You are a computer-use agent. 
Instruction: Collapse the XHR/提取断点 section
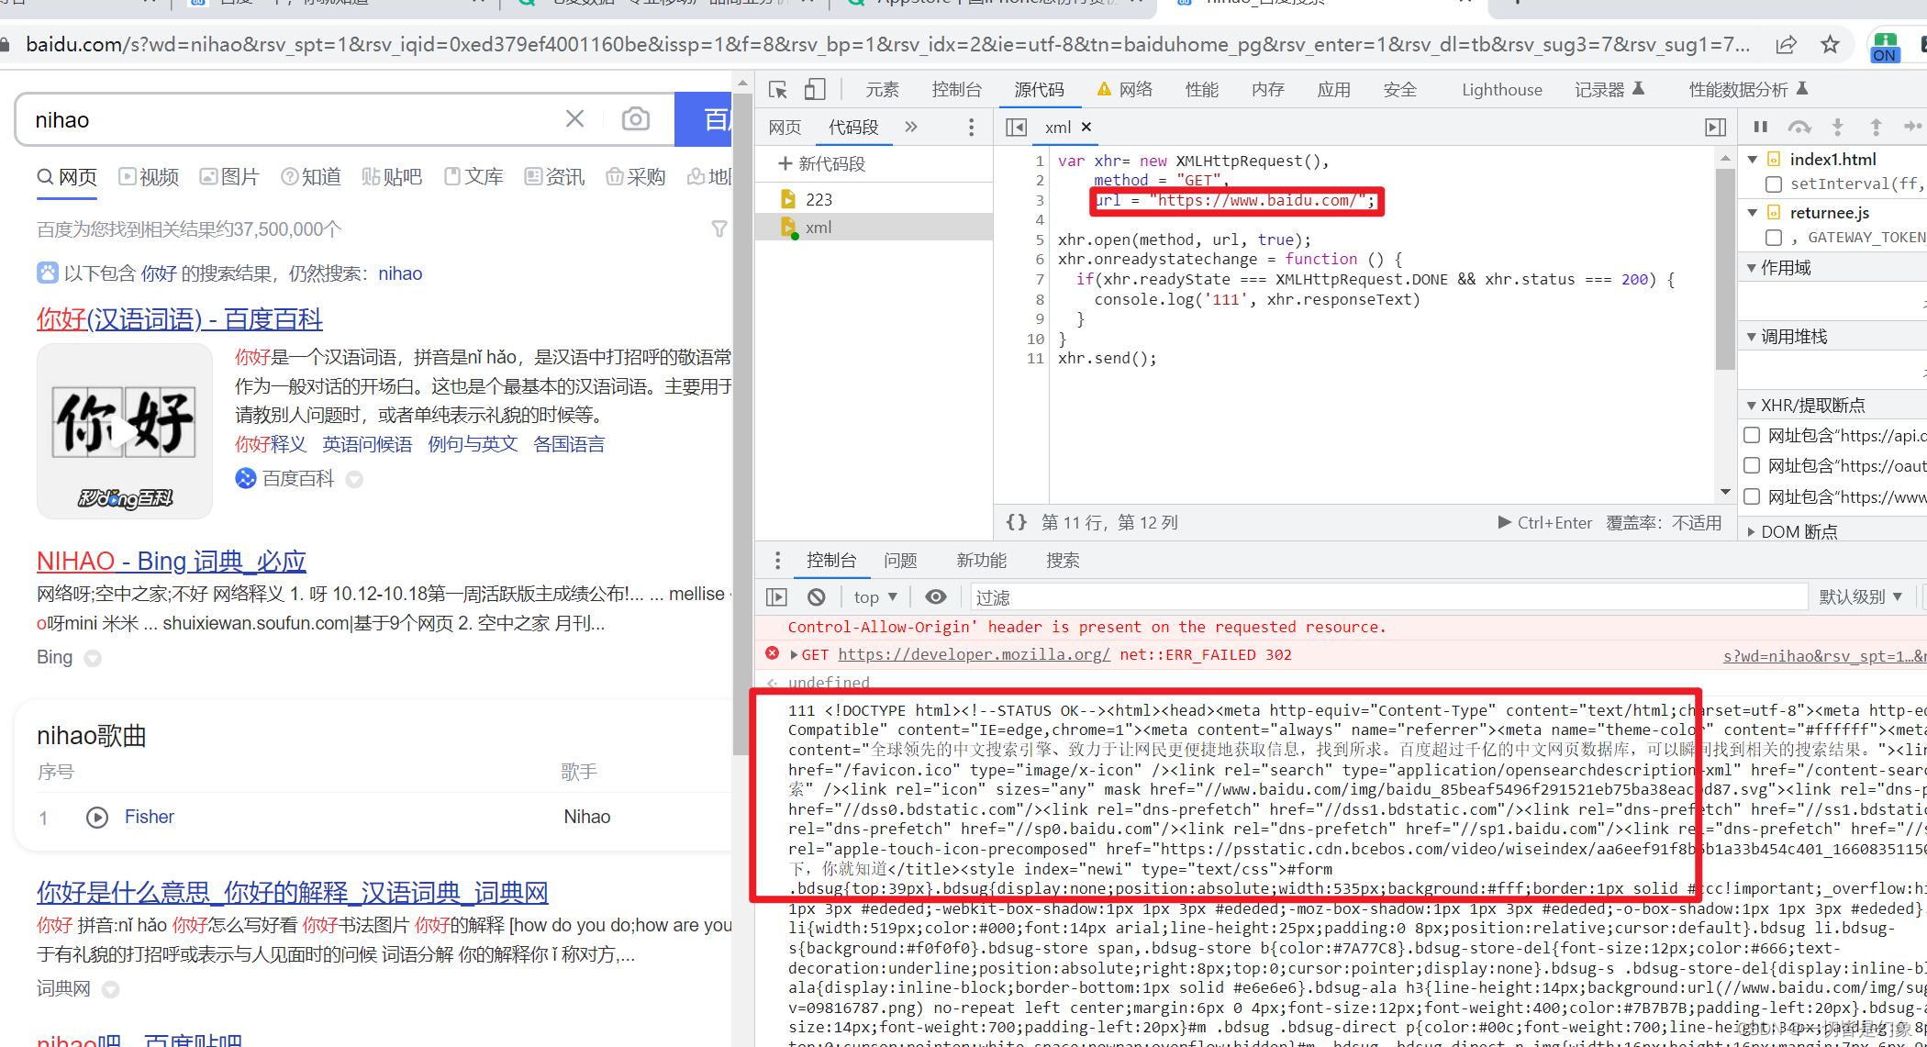[1752, 406]
